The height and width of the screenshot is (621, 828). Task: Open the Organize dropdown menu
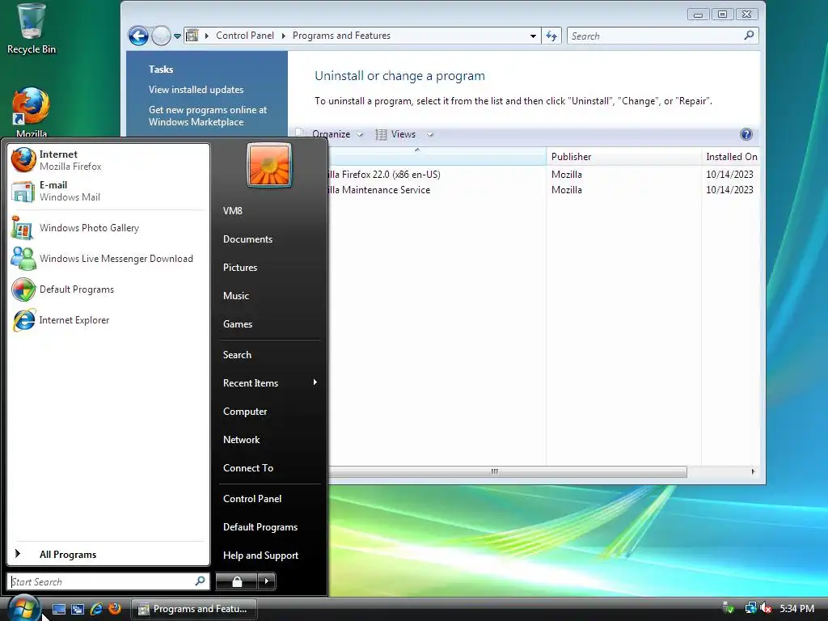337,134
